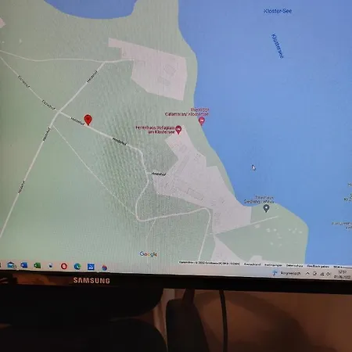Show hidden system tray icons
The height and width of the screenshot is (352, 352).
click(x=307, y=273)
